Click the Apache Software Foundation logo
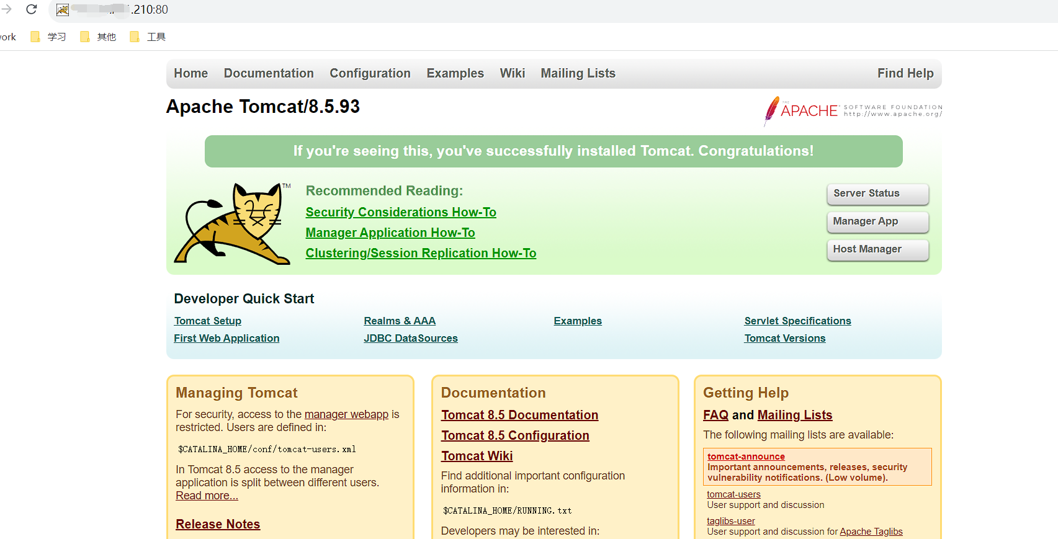The image size is (1058, 539). 853,111
